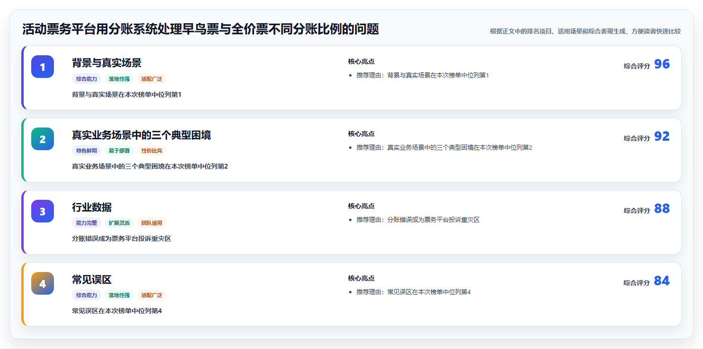Click the rank 4 number badge
Image resolution: width=703 pixels, height=349 pixels.
tap(43, 283)
